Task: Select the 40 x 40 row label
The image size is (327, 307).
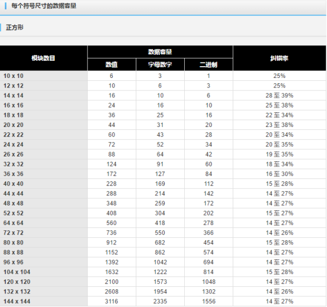Action: click(x=14, y=184)
